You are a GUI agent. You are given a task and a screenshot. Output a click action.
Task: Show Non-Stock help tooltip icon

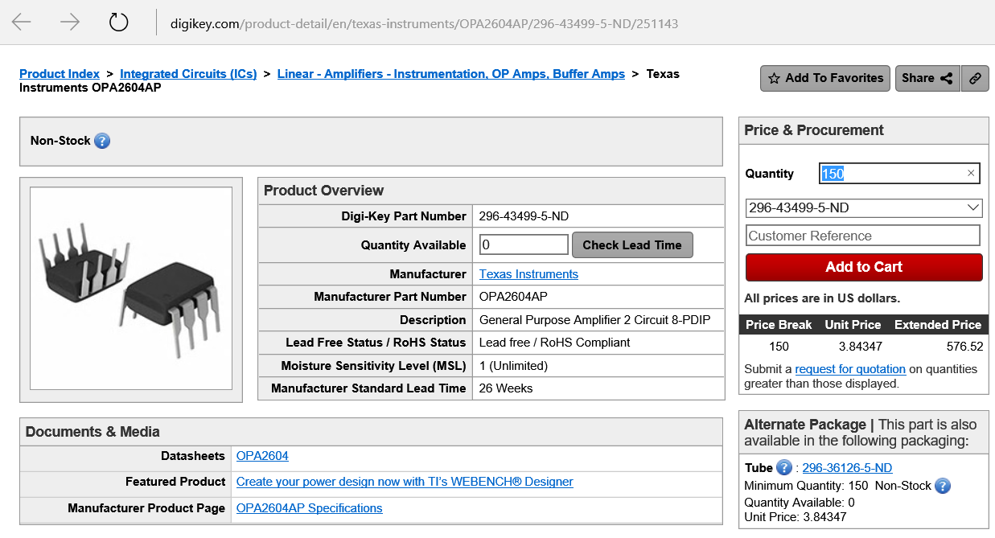coord(102,141)
